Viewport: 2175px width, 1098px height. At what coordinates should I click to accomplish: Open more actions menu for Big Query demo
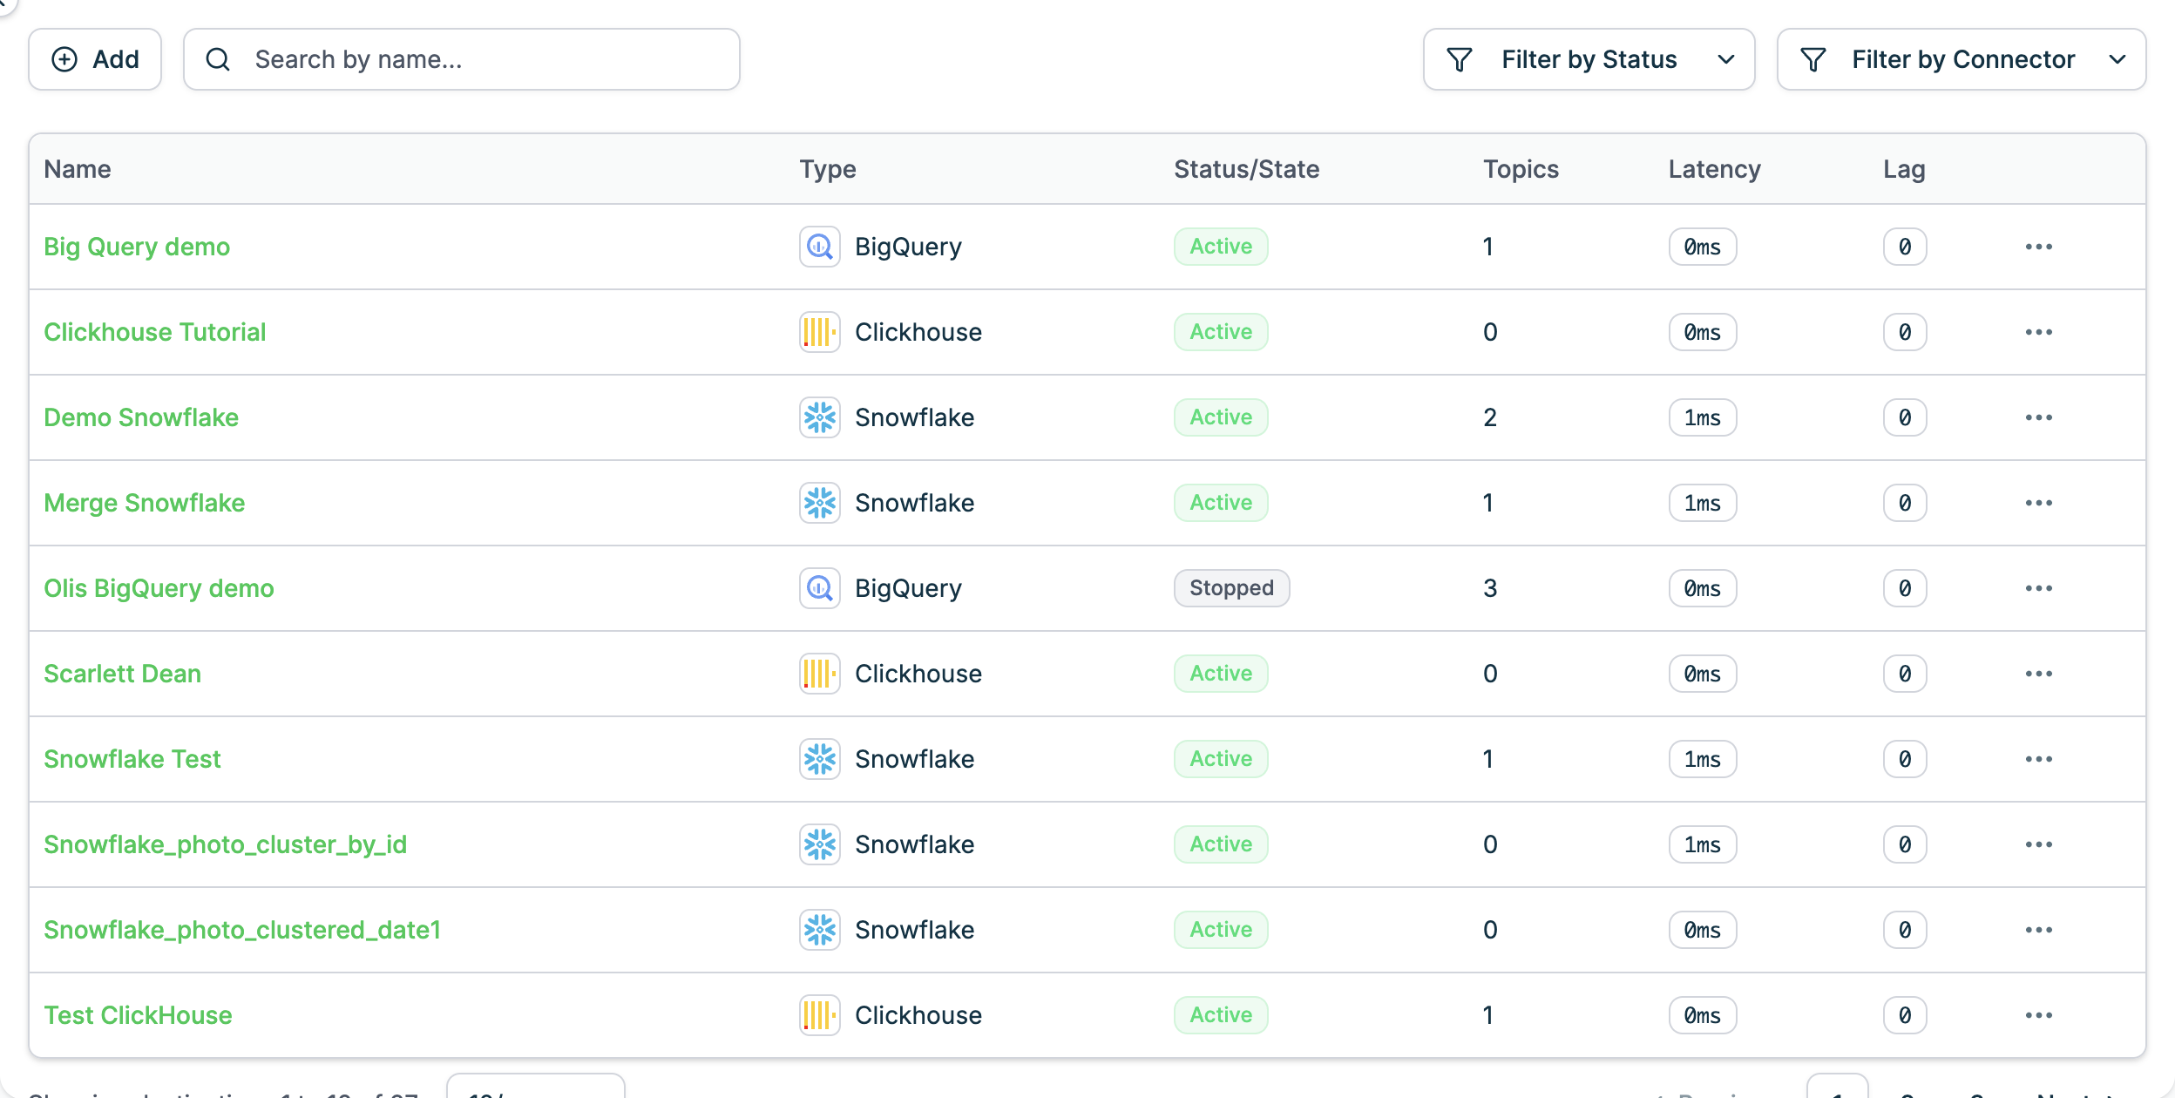pyautogui.click(x=2038, y=247)
